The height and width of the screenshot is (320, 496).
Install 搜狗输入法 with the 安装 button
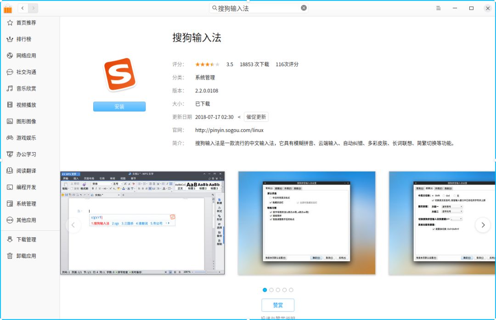[x=119, y=107]
